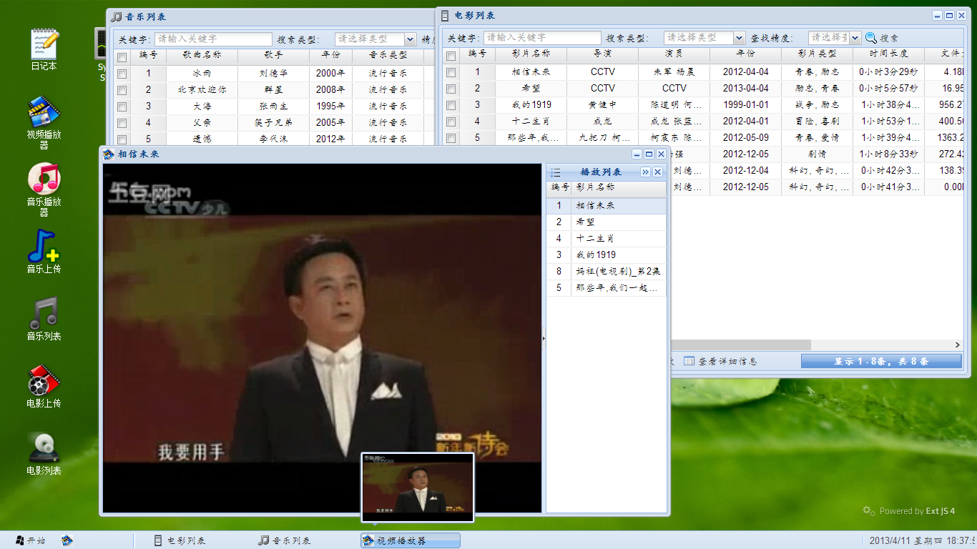977x549 pixels.
Task: Click the video preview thumbnail above the taskbar
Action: point(418,488)
